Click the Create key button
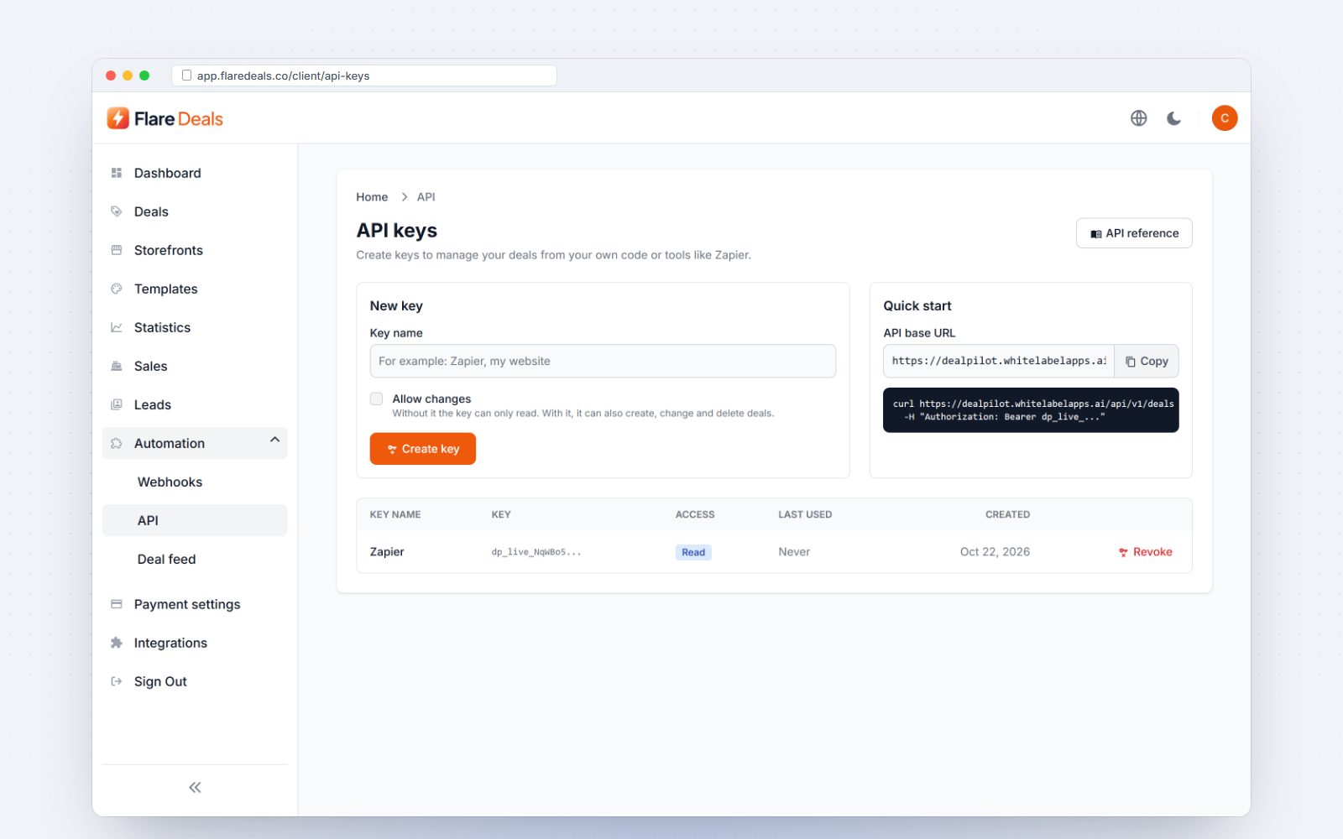Image resolution: width=1343 pixels, height=839 pixels. pyautogui.click(x=423, y=449)
